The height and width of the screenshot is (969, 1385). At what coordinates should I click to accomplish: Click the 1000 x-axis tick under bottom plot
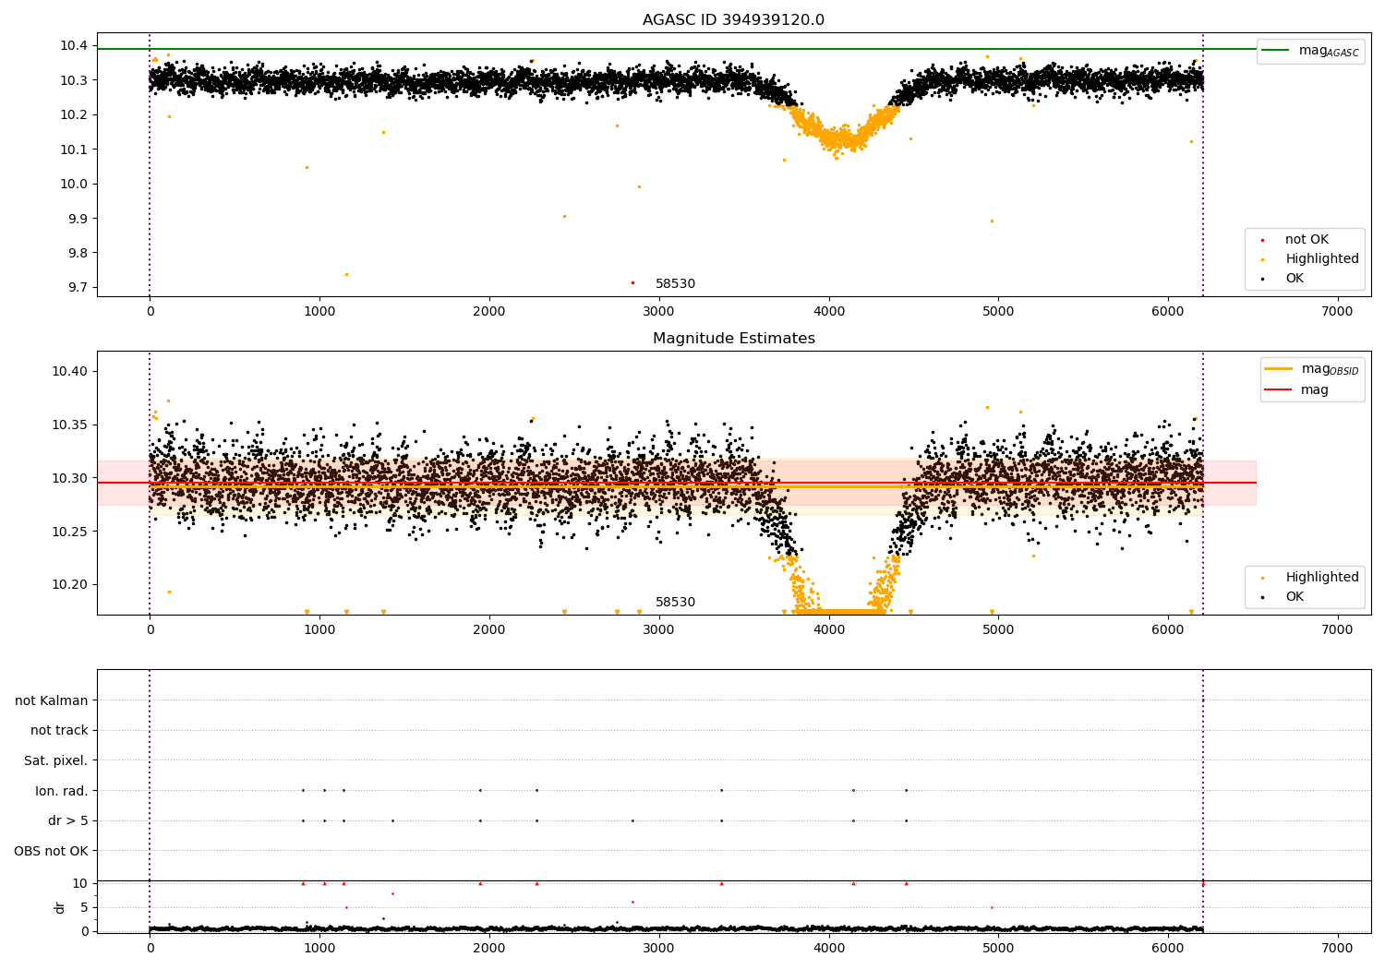pos(319,949)
